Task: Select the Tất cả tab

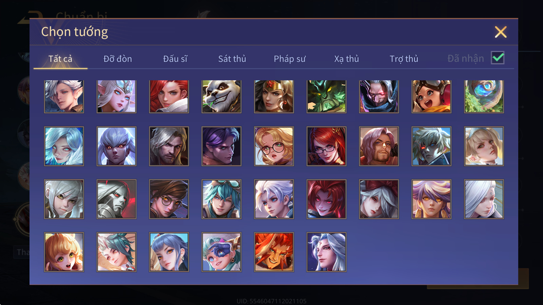Action: (60, 59)
